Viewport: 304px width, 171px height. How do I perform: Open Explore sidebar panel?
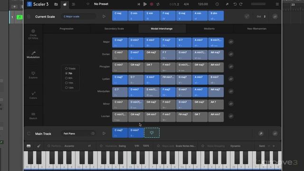(33, 75)
